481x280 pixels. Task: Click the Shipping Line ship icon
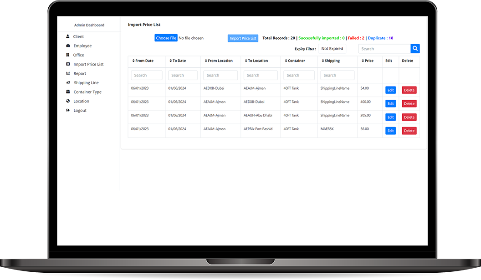tap(68, 82)
